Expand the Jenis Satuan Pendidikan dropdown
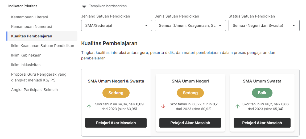The image size is (306, 139). (x=190, y=25)
